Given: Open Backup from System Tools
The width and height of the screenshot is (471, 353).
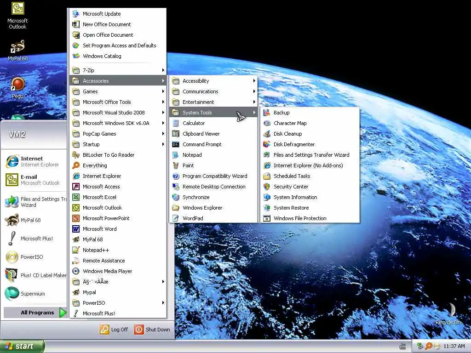Looking at the screenshot, I should [x=310, y=113].
